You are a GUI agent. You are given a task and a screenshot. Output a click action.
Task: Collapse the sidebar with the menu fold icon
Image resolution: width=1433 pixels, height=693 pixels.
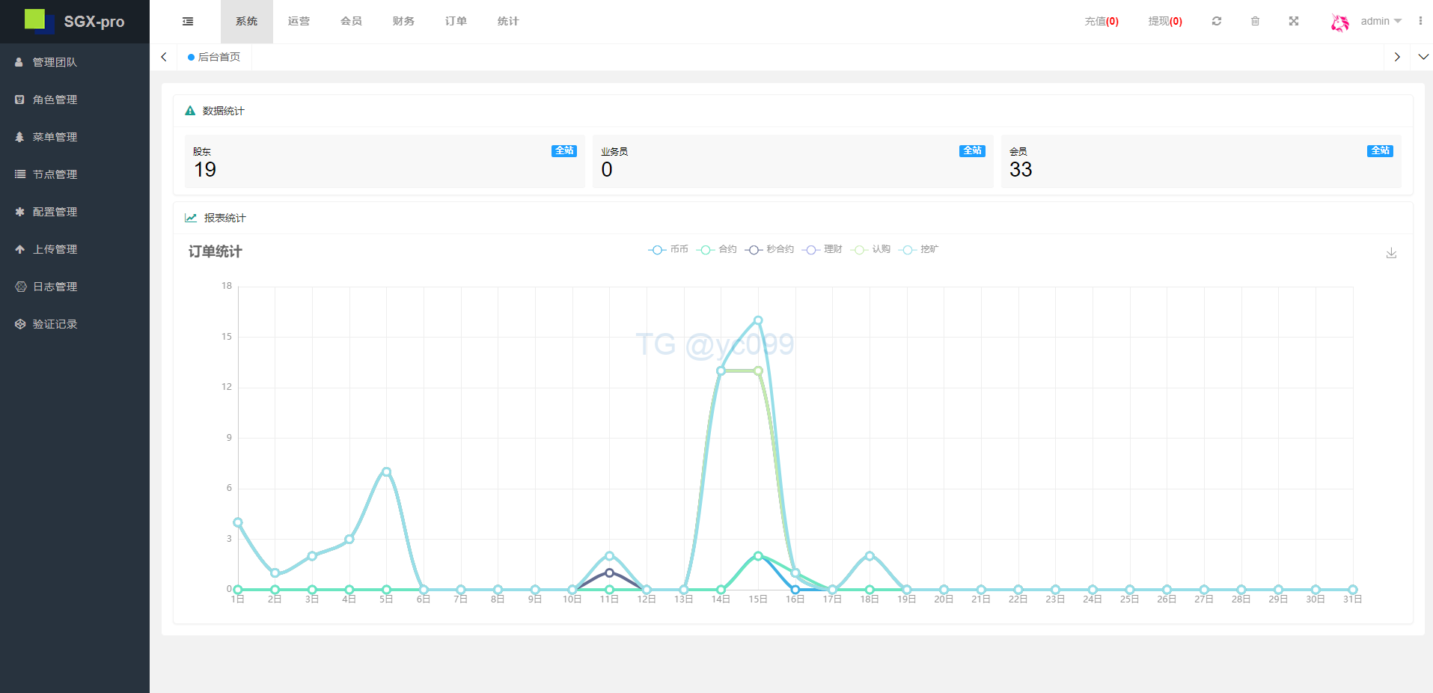point(188,22)
